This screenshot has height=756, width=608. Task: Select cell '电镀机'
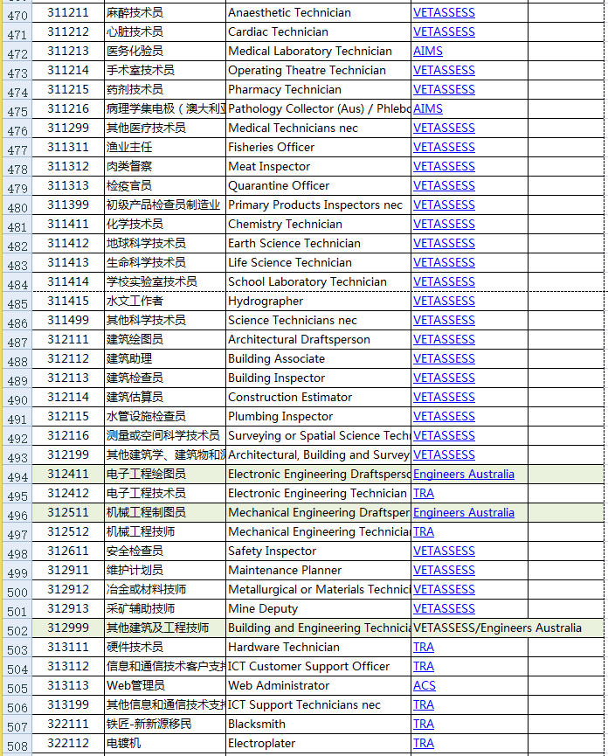coord(165,744)
